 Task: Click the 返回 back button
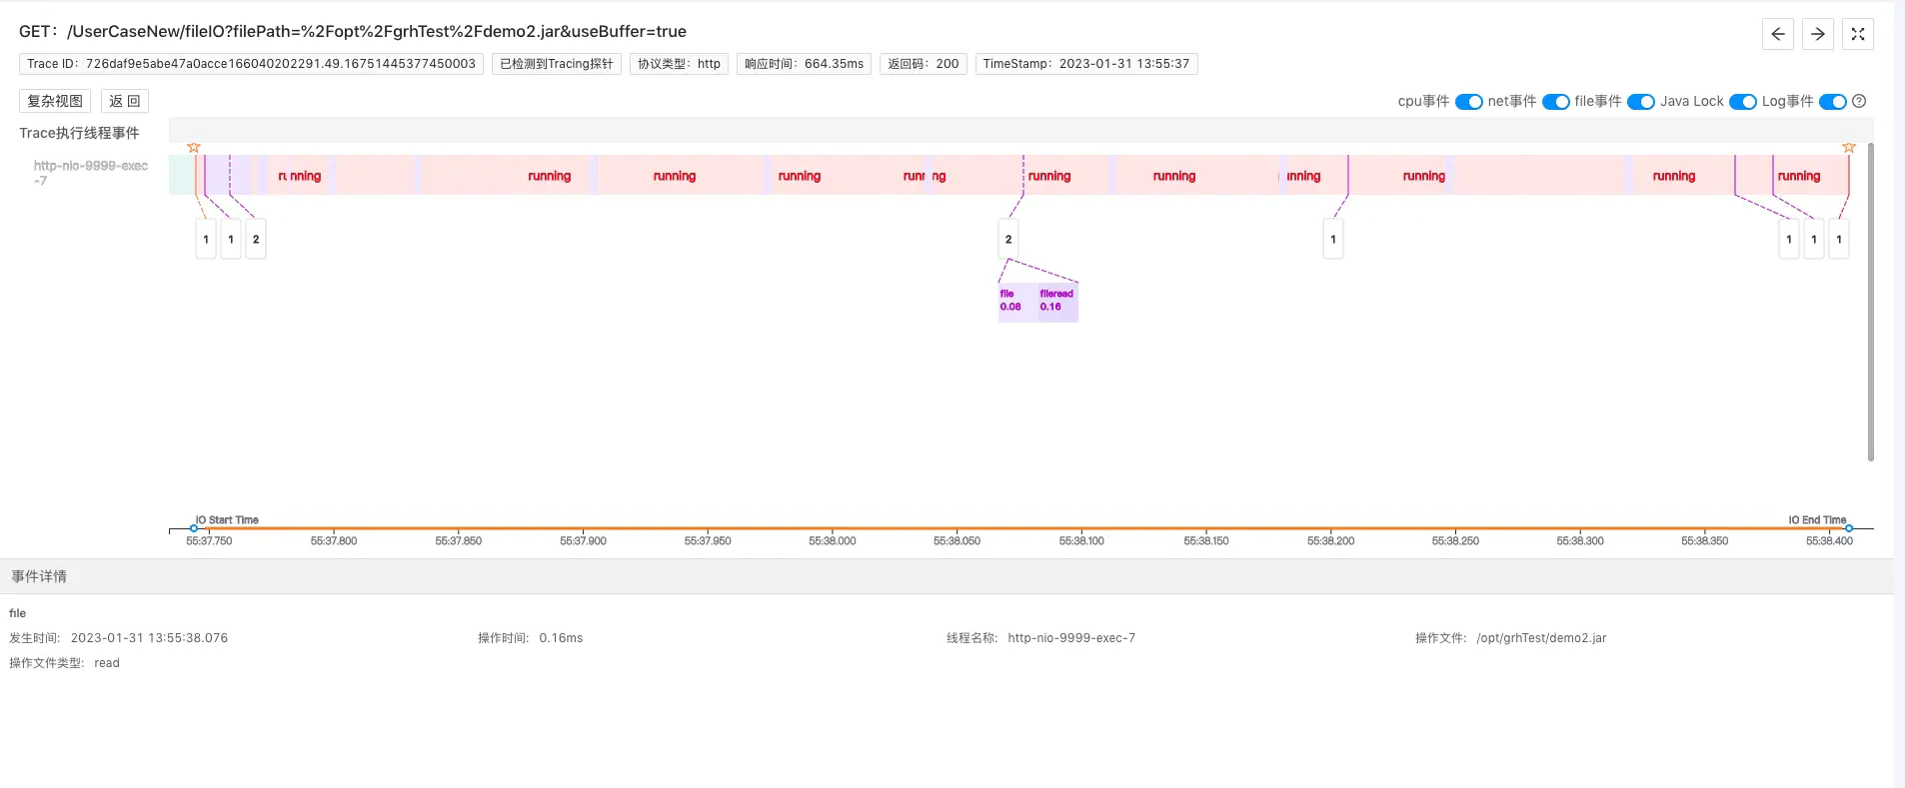[125, 101]
